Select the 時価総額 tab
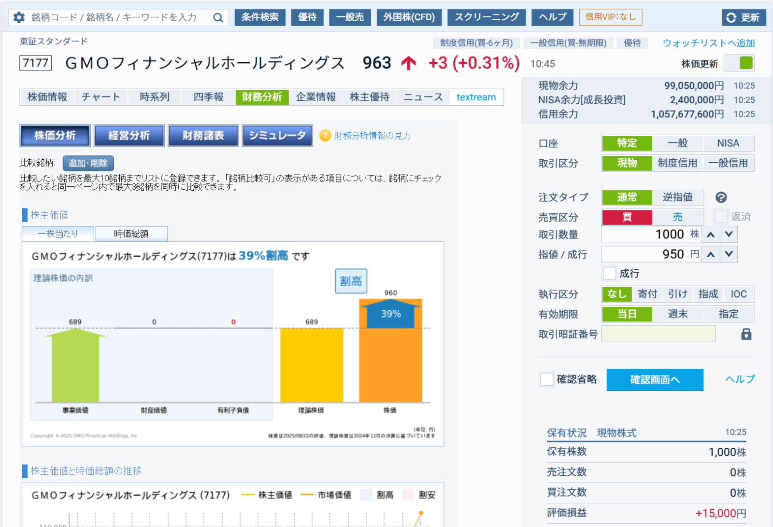 [131, 234]
